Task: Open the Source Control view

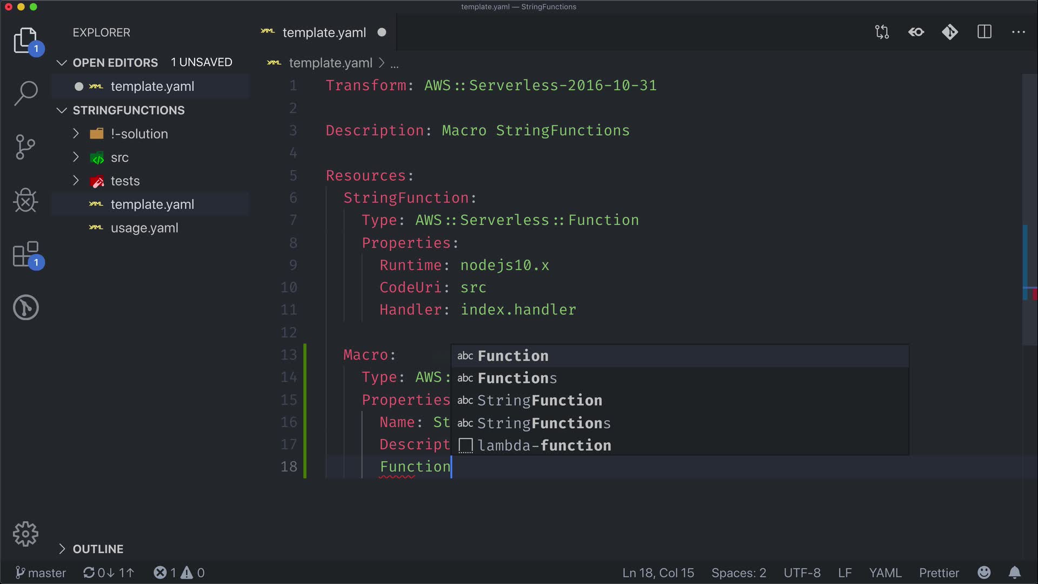Action: tap(25, 147)
